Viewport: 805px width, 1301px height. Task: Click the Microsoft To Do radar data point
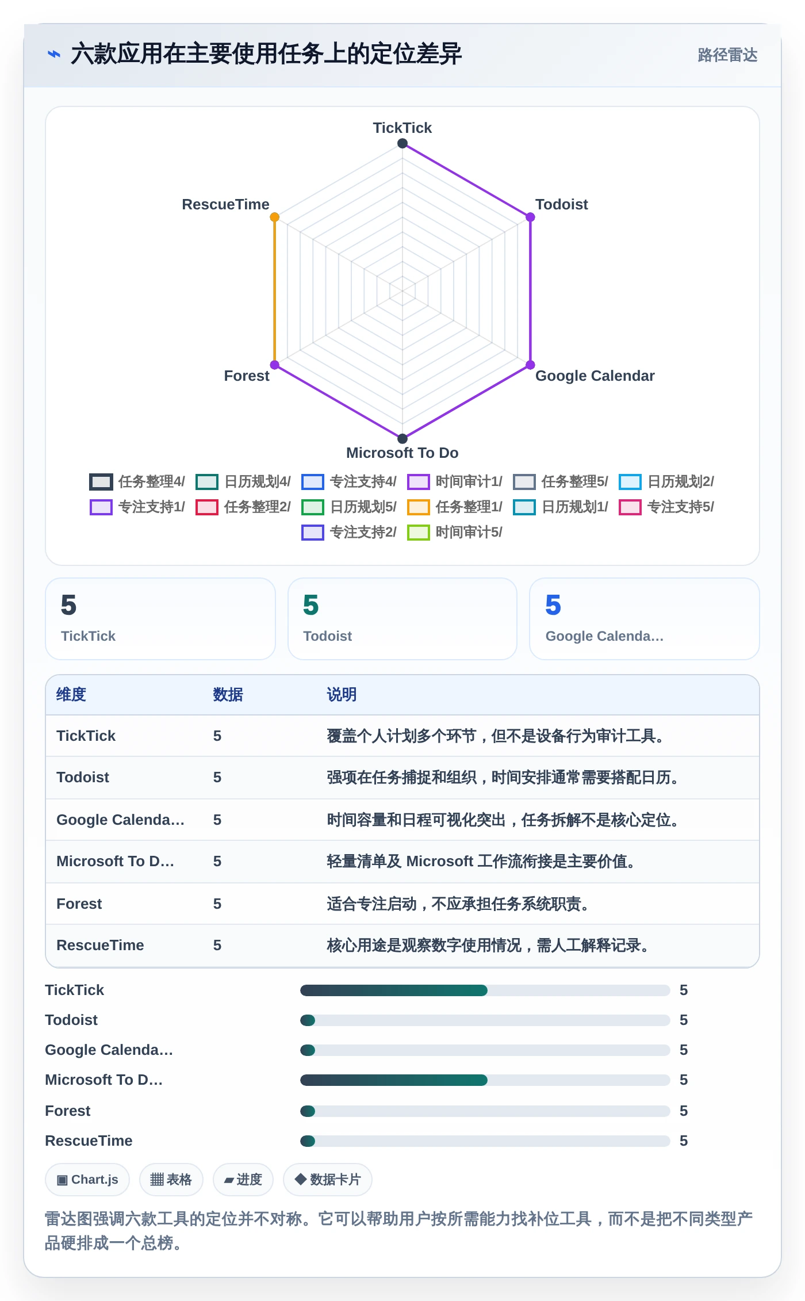coord(402,438)
